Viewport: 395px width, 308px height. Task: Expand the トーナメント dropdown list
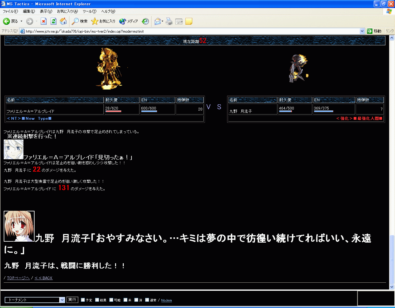pos(62,300)
